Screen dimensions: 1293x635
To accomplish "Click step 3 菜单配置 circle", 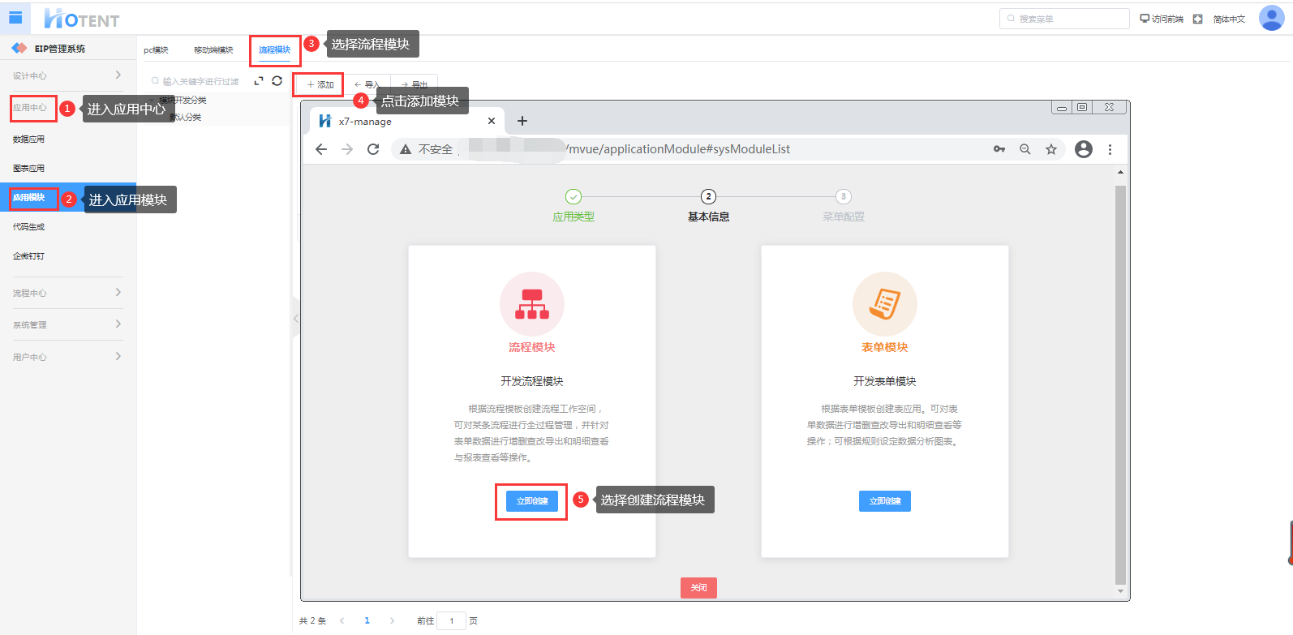I will click(844, 196).
